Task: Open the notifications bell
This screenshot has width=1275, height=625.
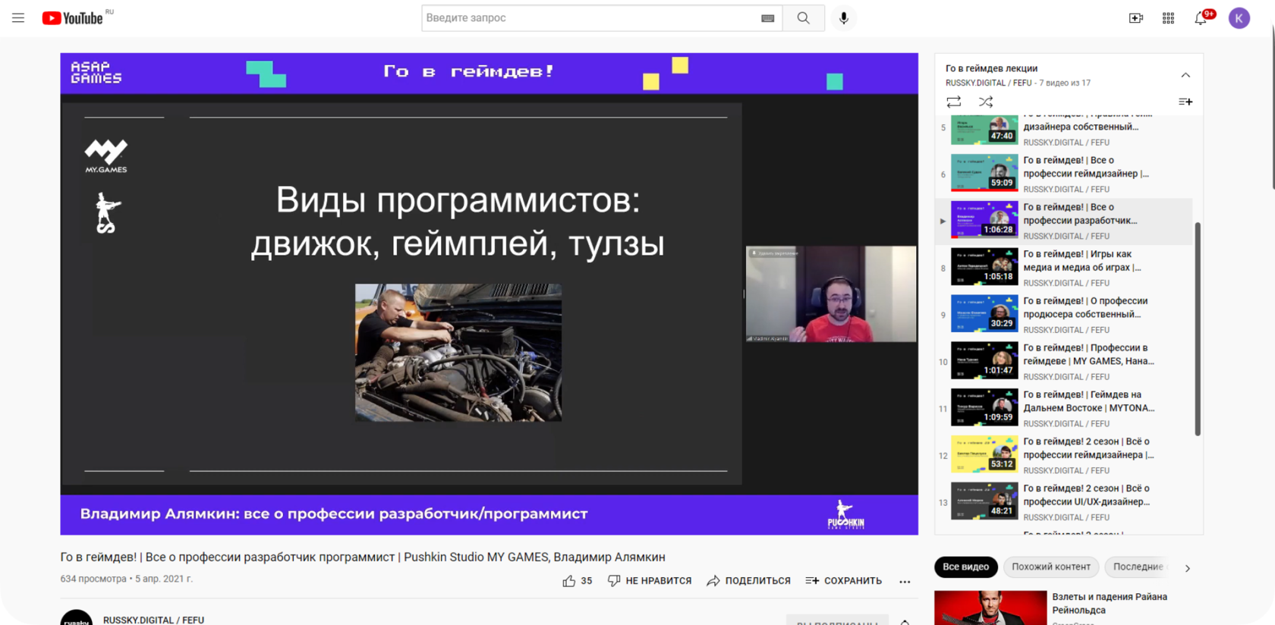Action: pyautogui.click(x=1201, y=18)
